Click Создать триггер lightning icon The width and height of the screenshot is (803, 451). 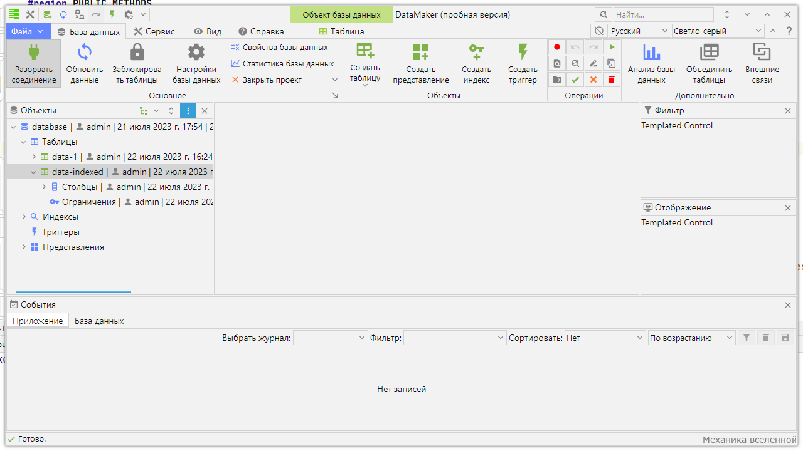click(x=523, y=52)
